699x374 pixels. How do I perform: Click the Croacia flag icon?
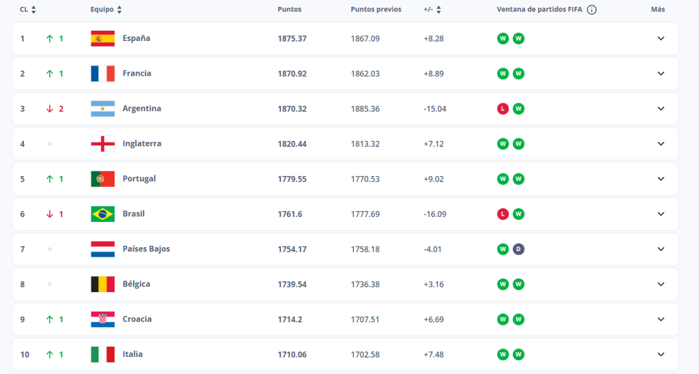click(102, 319)
